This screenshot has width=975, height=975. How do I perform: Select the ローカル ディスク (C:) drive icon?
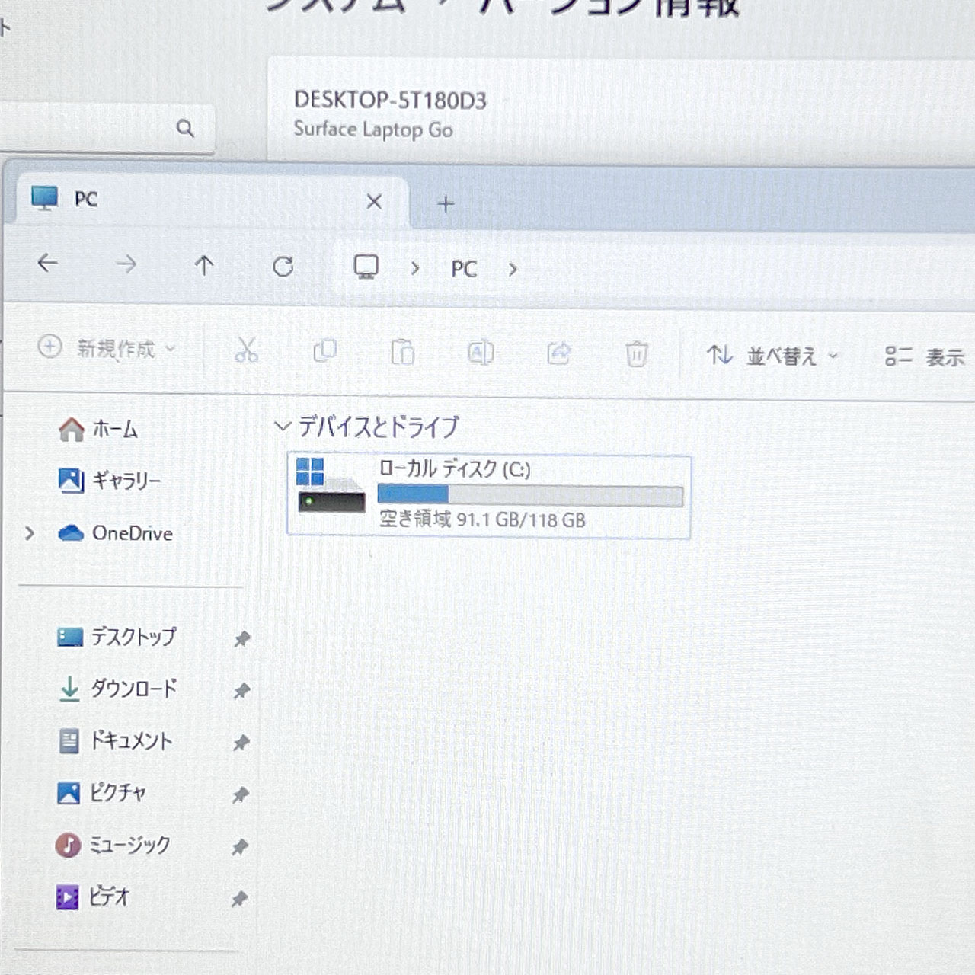331,485
